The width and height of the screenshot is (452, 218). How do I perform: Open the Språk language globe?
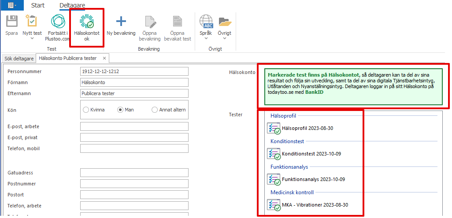pyautogui.click(x=206, y=21)
